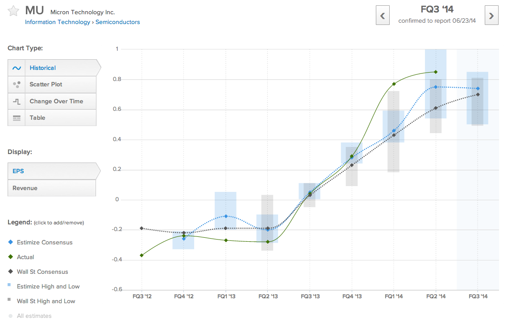This screenshot has height=321, width=516.
Task: Star MU to add it to favorites
Action: point(13,11)
